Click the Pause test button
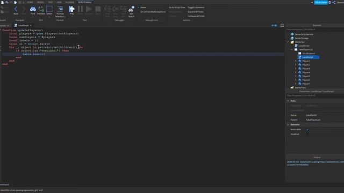 (80, 9)
